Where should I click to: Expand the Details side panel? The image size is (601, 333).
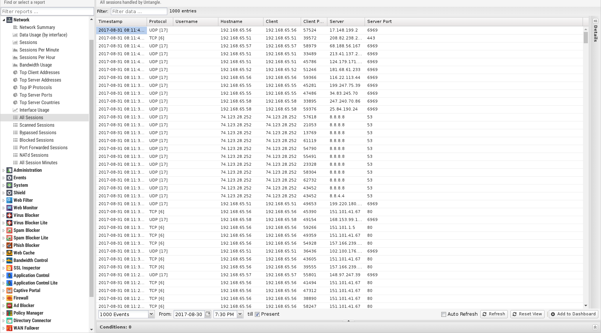click(595, 21)
